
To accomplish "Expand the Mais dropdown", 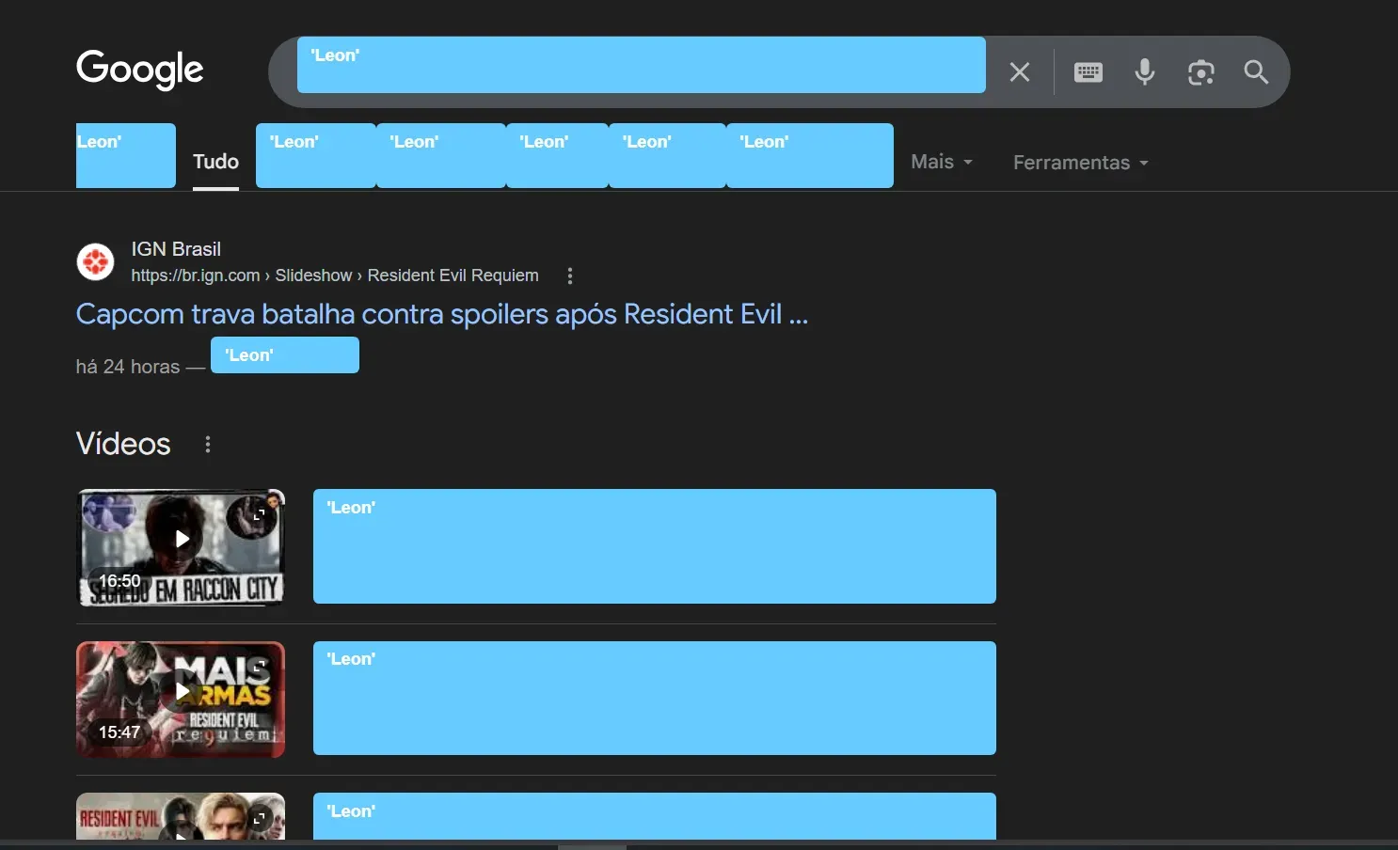I will [x=941, y=162].
